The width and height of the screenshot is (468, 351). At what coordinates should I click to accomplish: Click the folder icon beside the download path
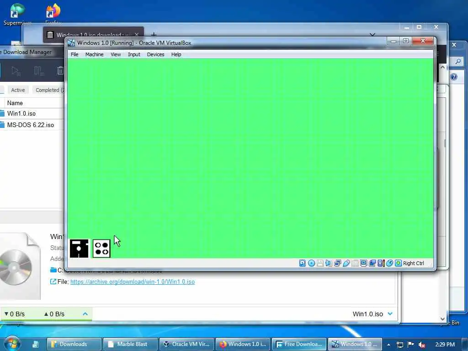pyautogui.click(x=53, y=270)
